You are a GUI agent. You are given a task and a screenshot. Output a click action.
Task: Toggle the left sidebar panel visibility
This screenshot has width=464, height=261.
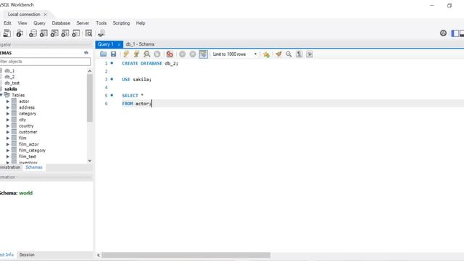455,33
